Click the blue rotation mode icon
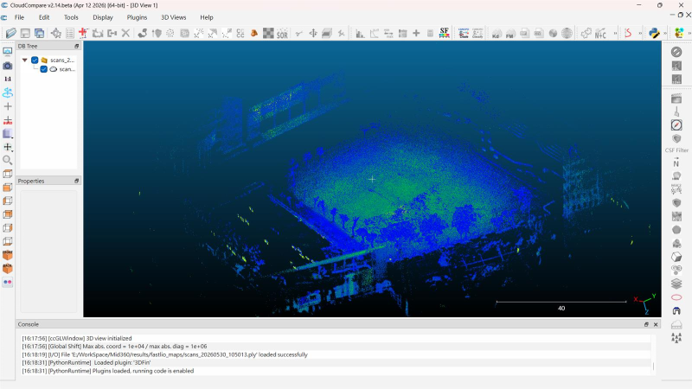The height and width of the screenshot is (389, 692). (8, 92)
